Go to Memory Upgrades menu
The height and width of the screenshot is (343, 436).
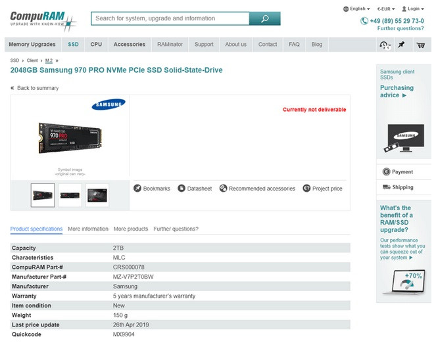point(32,45)
